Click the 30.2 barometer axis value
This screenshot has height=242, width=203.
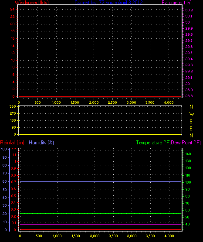(x=189, y=10)
